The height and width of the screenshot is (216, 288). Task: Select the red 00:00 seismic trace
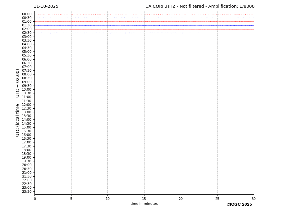[x=144, y=14]
